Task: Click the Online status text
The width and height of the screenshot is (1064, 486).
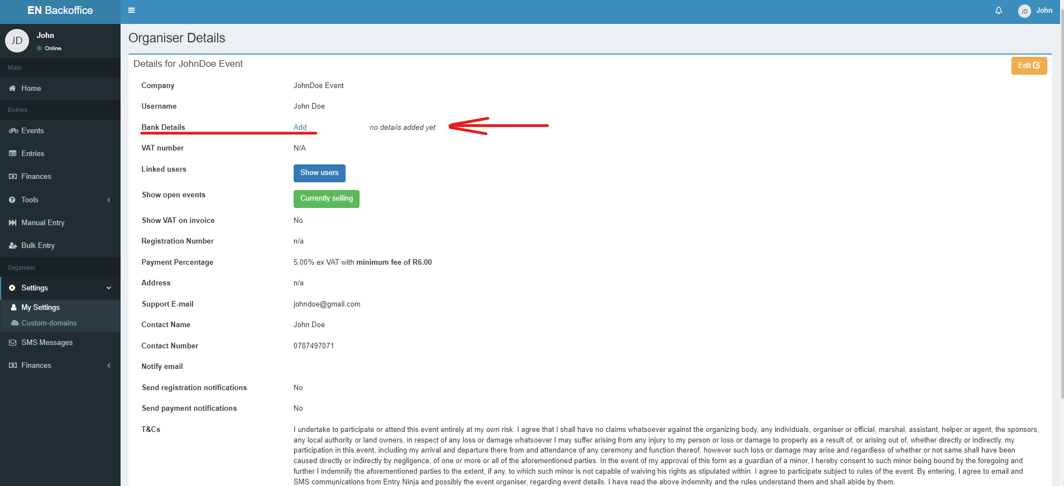Action: pyautogui.click(x=53, y=48)
